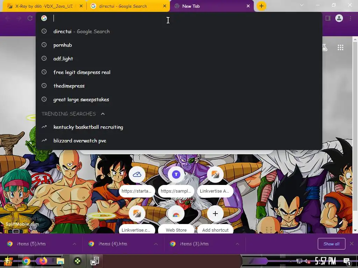This screenshot has width=358, height=268.
Task: Open a new tab with plus button
Action: coord(262,6)
